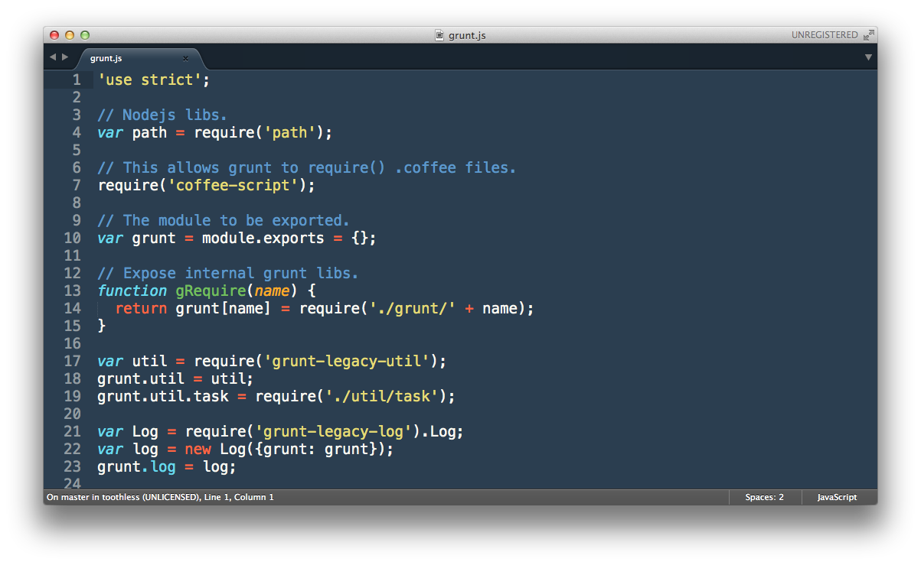Open the Spaces: 2 indentation menu

click(765, 497)
